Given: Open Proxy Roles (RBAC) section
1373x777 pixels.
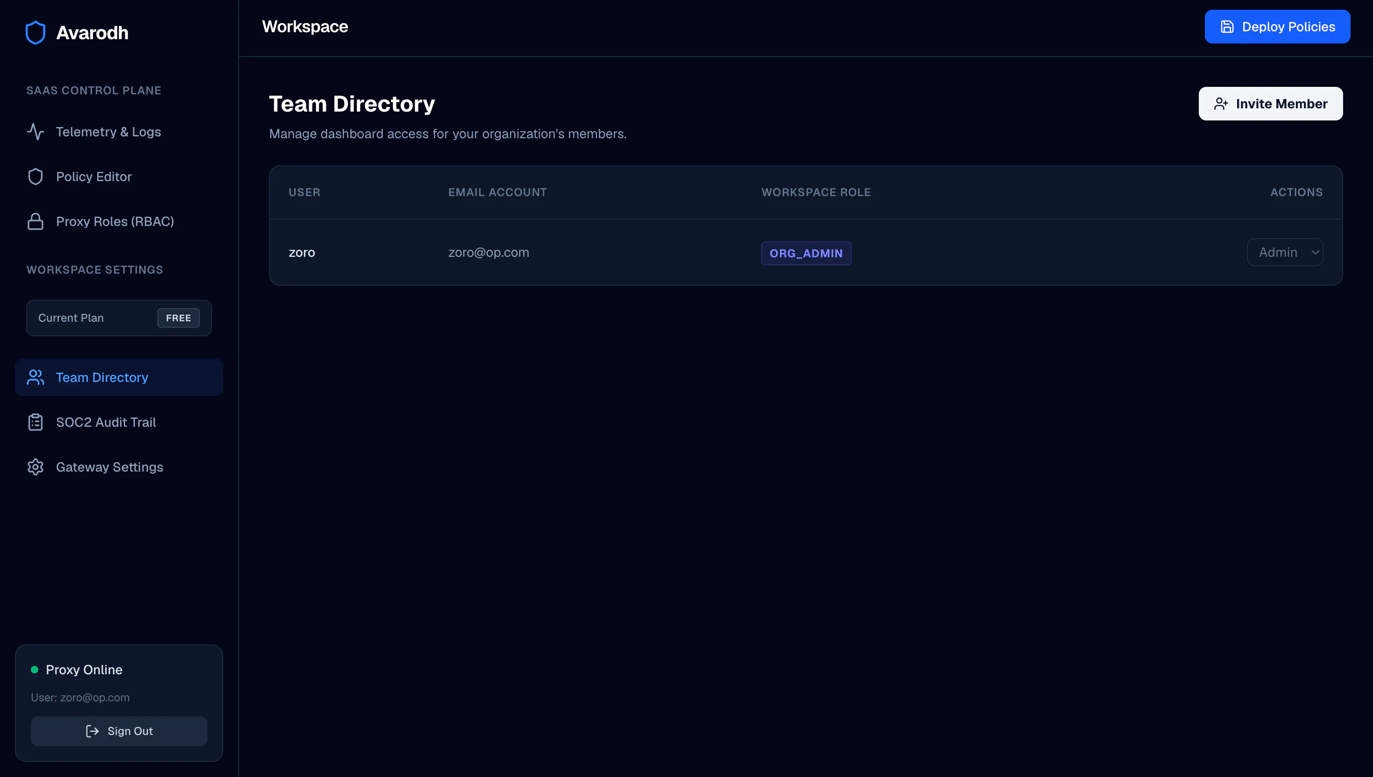Looking at the screenshot, I should pos(119,221).
